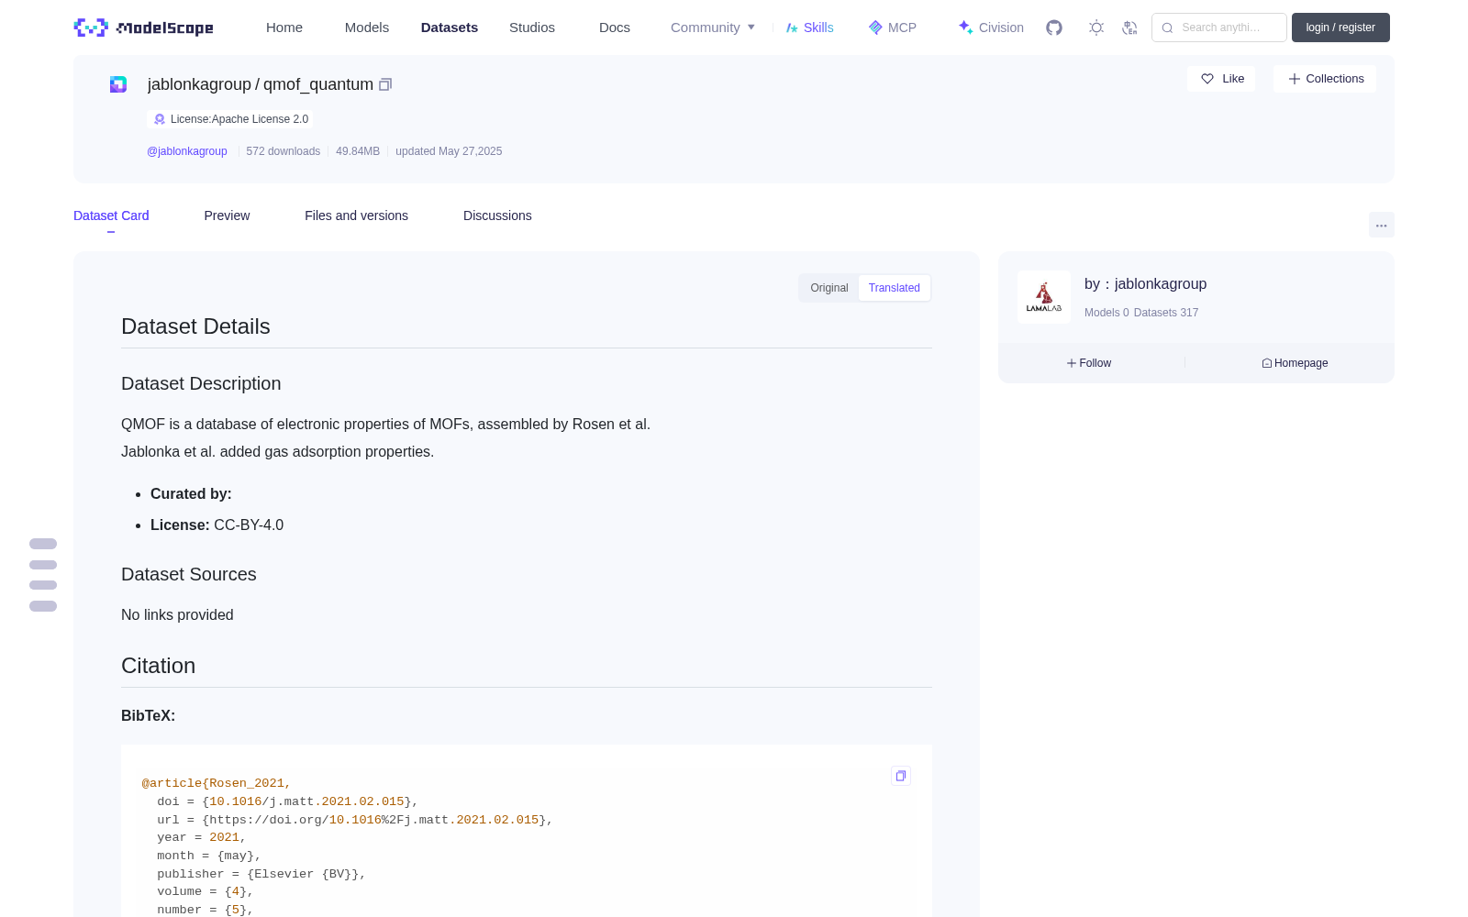Open Civision from the top bar
Viewport: 1468px width, 917px height.
pos(991,28)
